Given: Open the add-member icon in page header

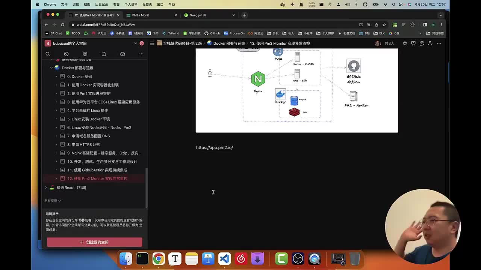Looking at the screenshot, I should pyautogui.click(x=430, y=43).
